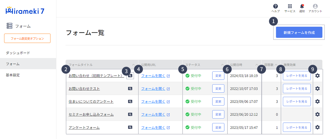Click レポートを見る for お問い合わせ(初期テンプレート)

tap(297, 76)
